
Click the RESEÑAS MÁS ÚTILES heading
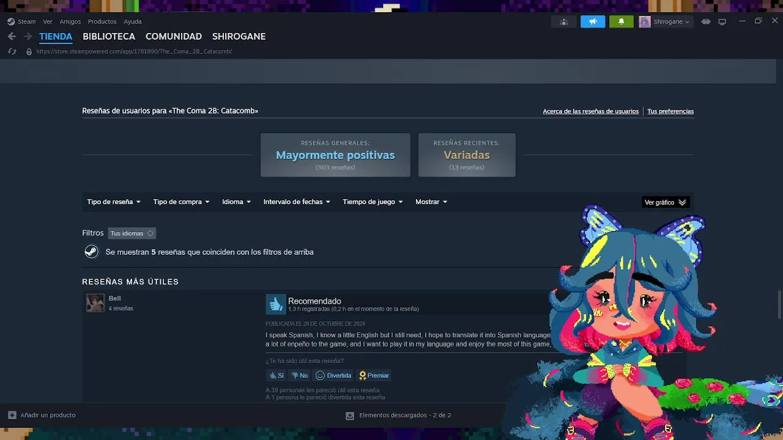click(x=130, y=282)
